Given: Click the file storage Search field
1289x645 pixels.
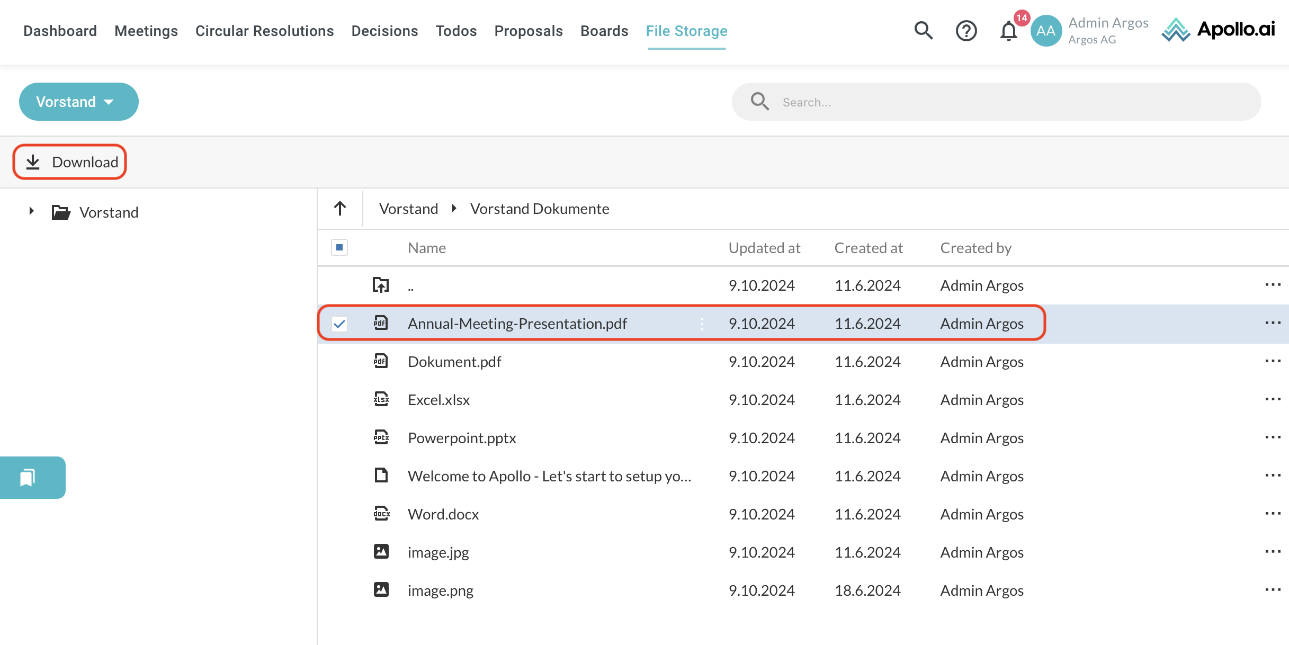Looking at the screenshot, I should tap(1006, 102).
